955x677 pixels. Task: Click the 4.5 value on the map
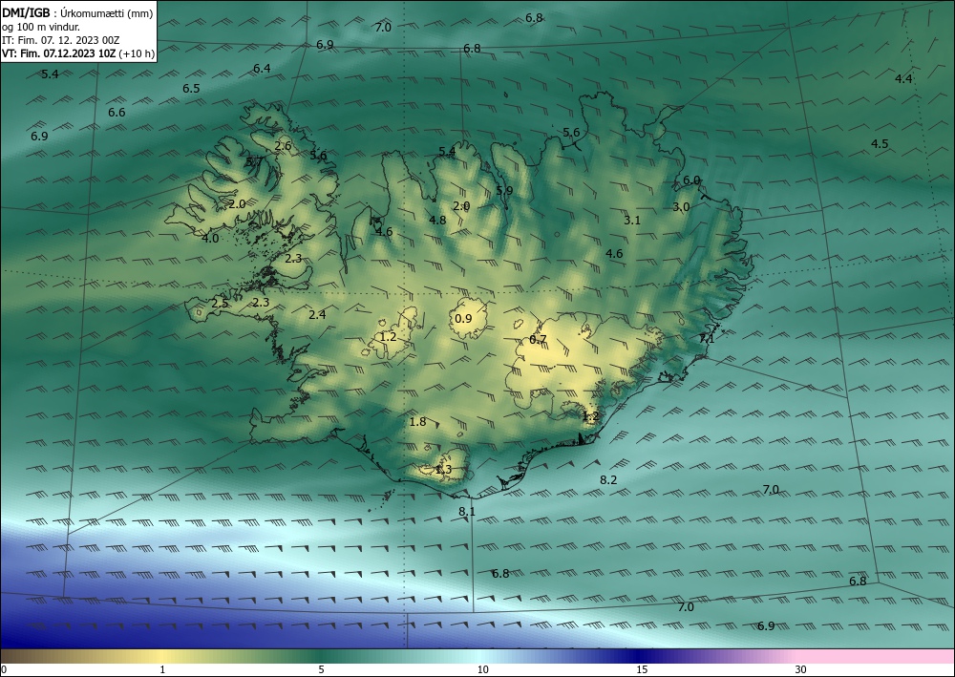tap(880, 144)
